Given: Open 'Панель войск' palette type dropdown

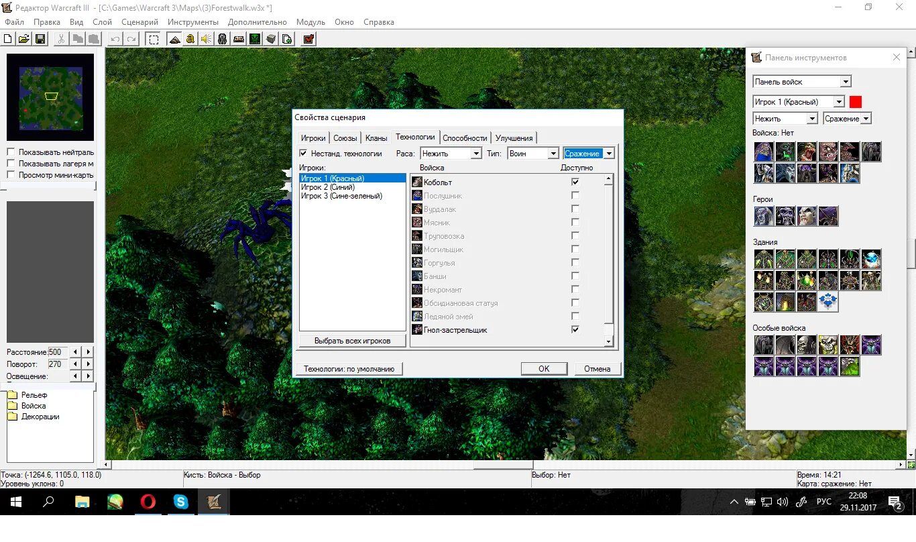Looking at the screenshot, I should click(802, 82).
